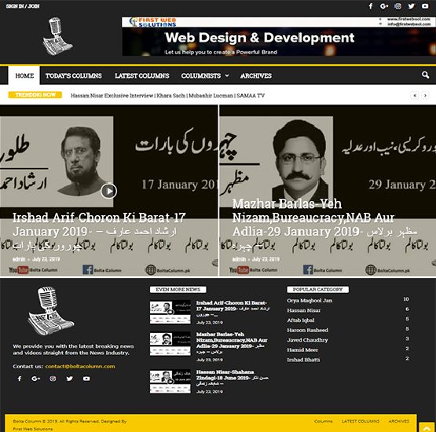The image size is (436, 432).
Task: Open Latest Columns menu item
Action: tap(142, 75)
